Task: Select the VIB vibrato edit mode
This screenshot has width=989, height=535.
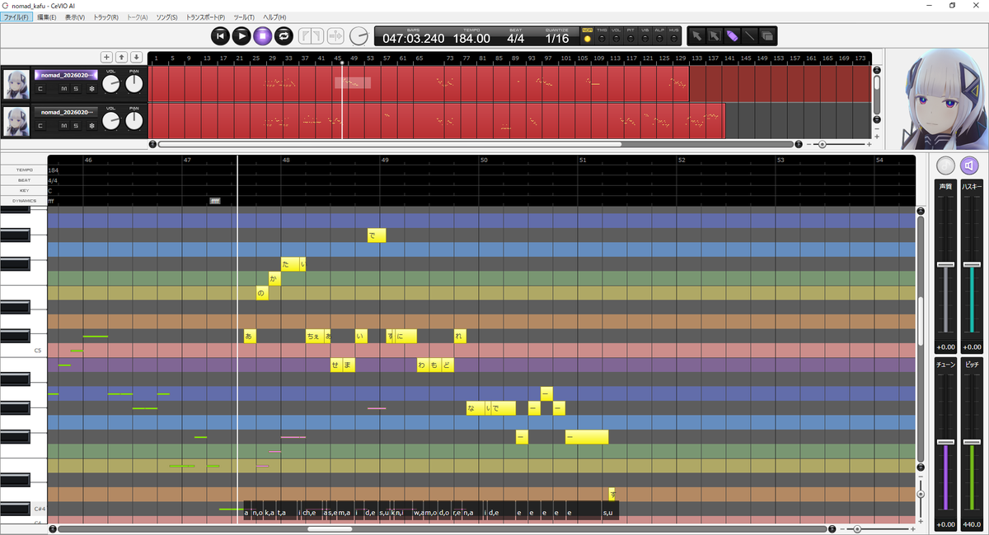Action: (645, 39)
